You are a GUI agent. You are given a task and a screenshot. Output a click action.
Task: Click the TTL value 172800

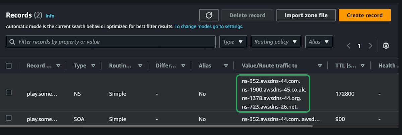pyautogui.click(x=345, y=94)
